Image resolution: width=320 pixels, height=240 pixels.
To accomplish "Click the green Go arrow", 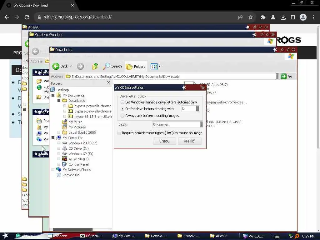I will [x=283, y=76].
